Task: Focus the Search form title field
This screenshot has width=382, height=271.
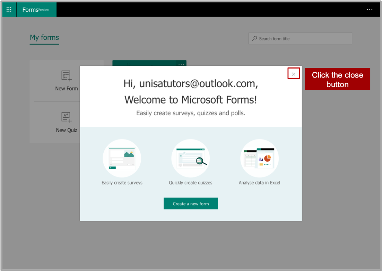Action: pos(300,38)
